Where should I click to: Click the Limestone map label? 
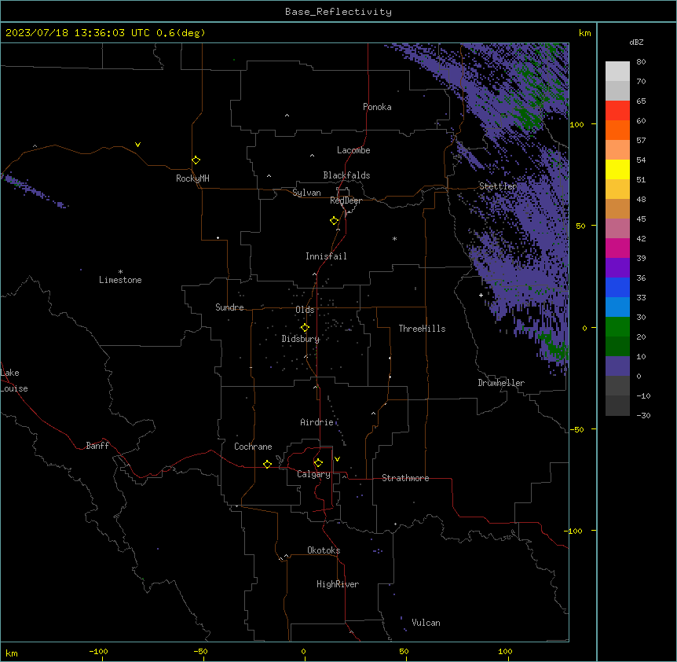click(x=120, y=280)
